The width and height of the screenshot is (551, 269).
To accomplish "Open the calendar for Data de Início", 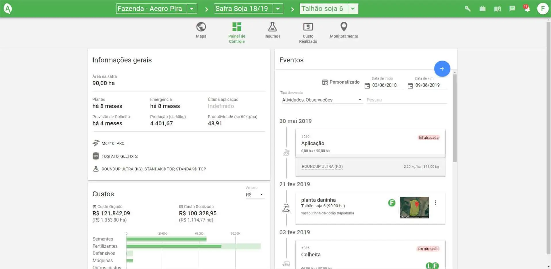I will 368,85.
